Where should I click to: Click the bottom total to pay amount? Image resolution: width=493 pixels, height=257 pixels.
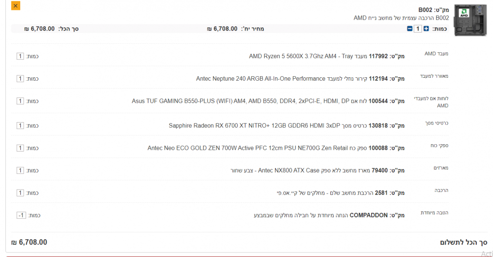point(29,242)
